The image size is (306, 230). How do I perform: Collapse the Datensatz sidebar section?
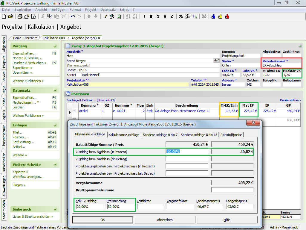(55, 90)
